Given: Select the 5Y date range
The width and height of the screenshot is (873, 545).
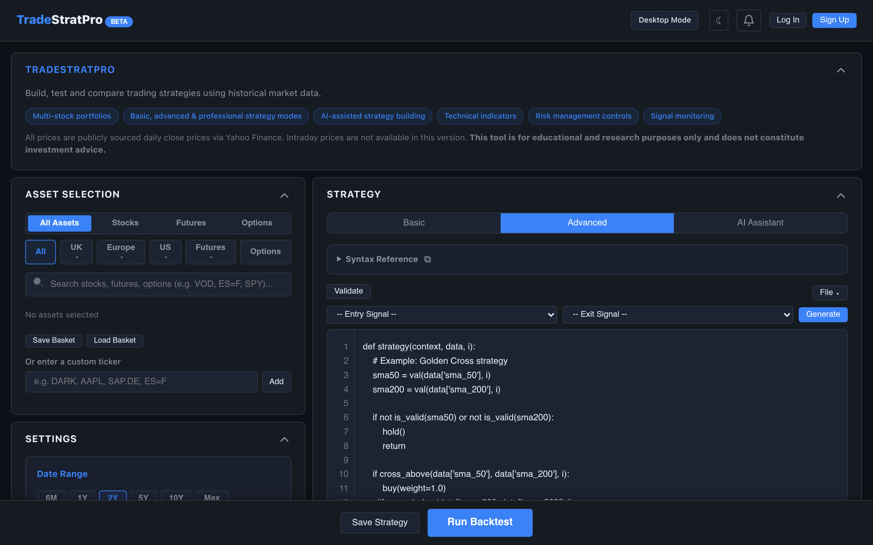Looking at the screenshot, I should (x=143, y=497).
